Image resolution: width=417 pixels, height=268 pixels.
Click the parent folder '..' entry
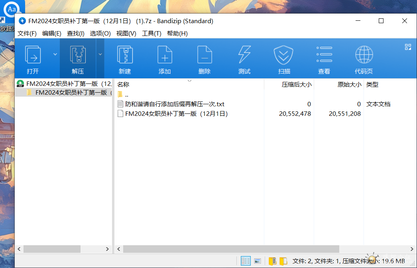point(127,95)
